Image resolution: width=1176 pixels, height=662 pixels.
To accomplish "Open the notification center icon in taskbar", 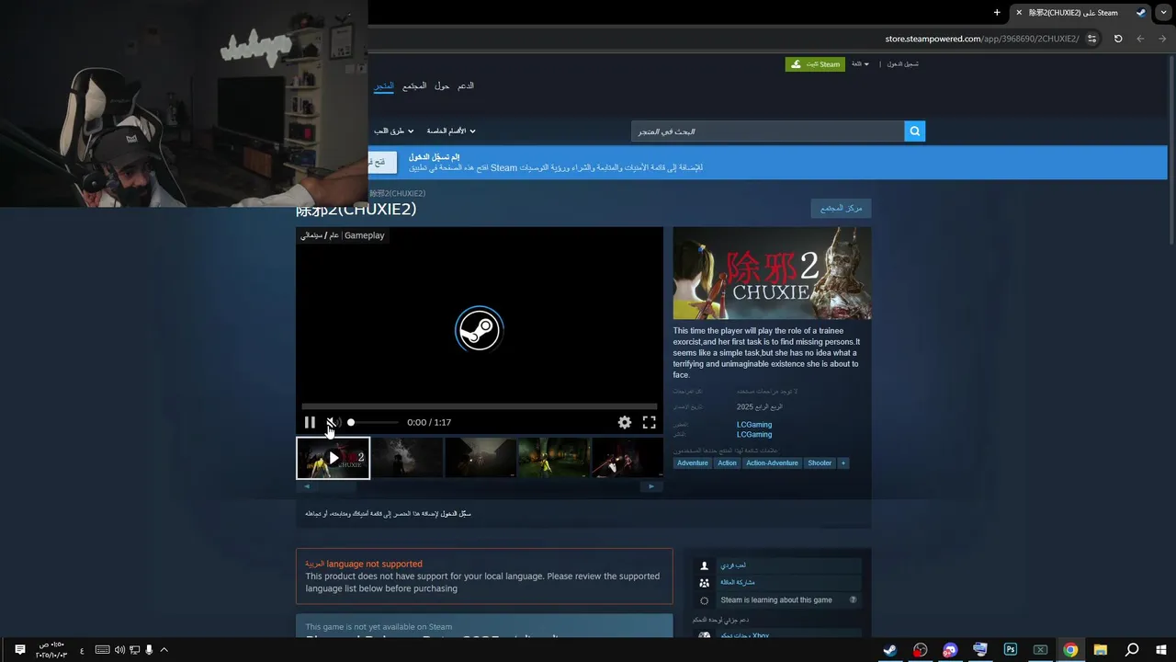I will (x=20, y=650).
